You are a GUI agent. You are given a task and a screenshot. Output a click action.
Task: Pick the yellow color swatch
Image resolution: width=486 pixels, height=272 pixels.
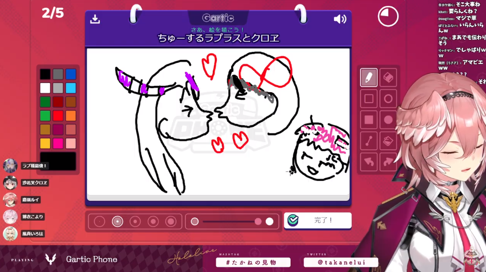[45, 143]
